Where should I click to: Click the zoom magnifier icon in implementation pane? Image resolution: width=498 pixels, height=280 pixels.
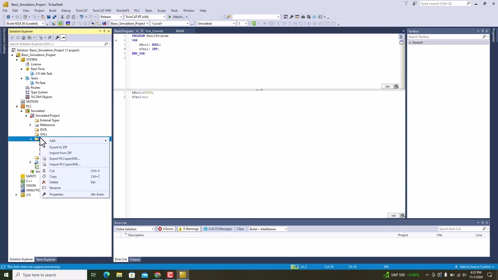click(x=403, y=215)
